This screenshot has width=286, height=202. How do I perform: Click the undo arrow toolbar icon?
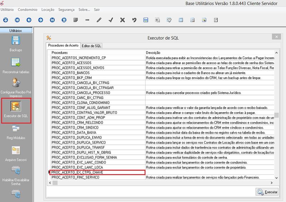[134, 20]
